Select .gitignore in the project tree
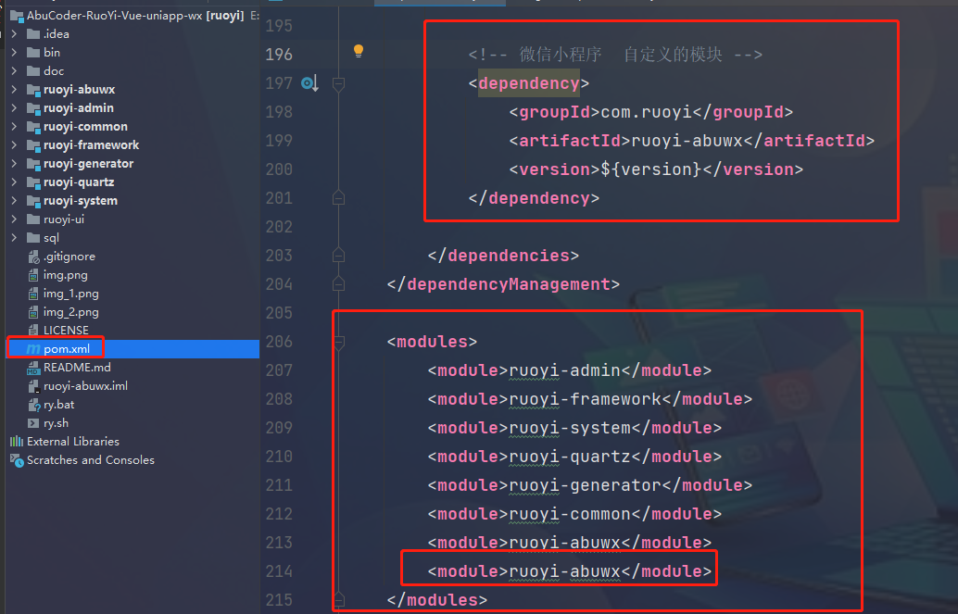958x614 pixels. (x=69, y=257)
